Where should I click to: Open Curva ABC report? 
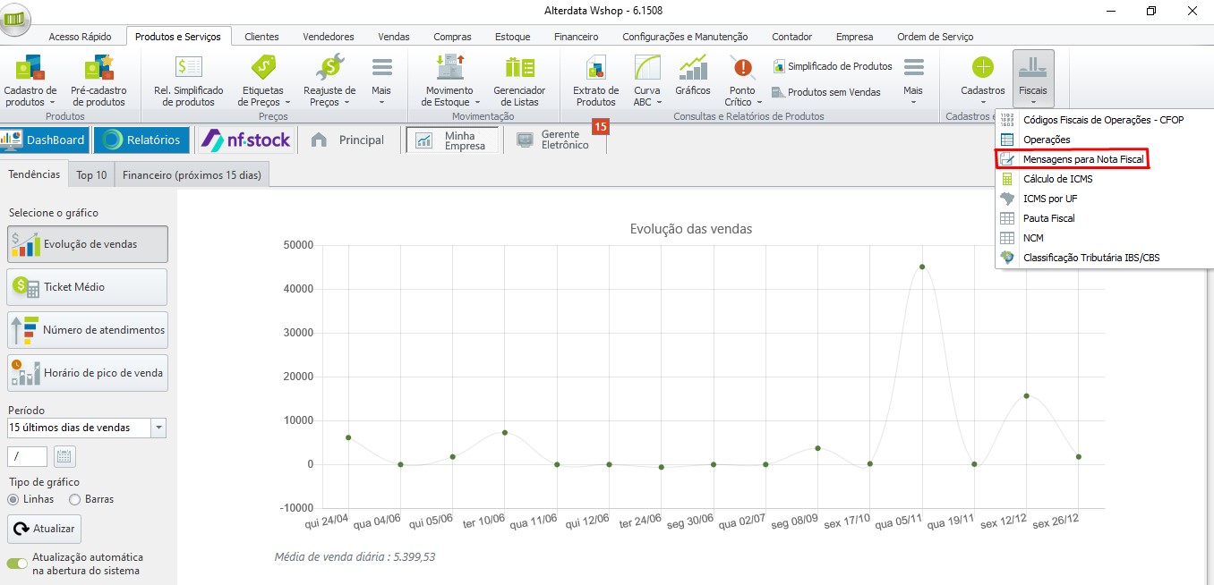coord(647,81)
